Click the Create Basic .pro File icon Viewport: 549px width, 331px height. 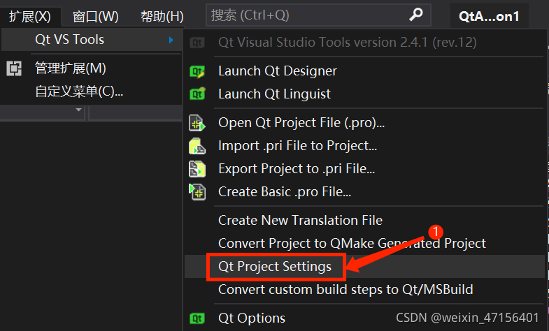(197, 192)
